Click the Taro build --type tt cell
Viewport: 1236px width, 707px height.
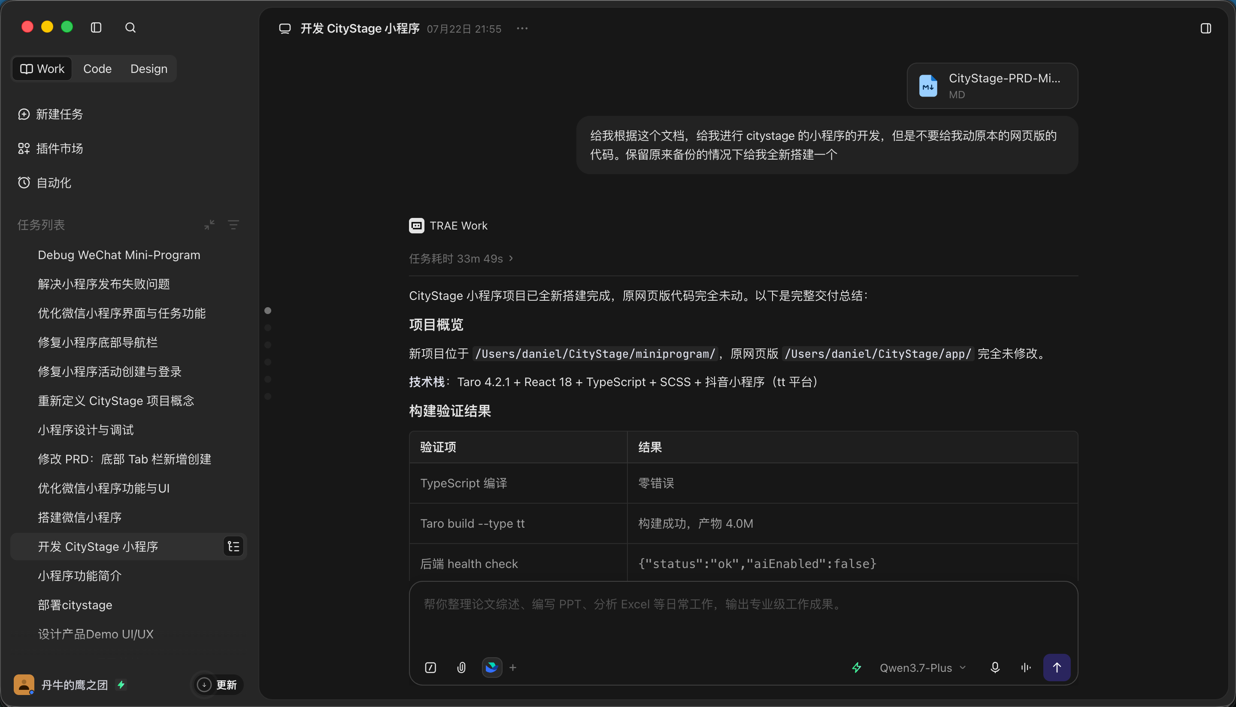518,523
